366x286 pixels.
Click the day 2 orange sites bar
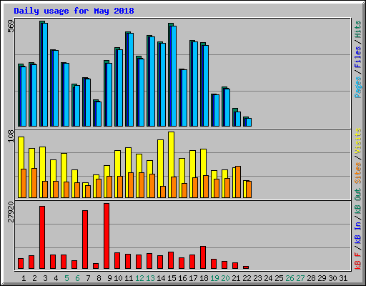coord(34,183)
